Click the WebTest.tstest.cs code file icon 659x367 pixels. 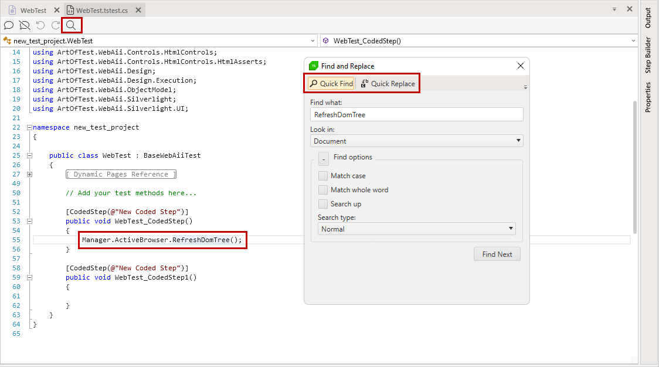point(70,10)
